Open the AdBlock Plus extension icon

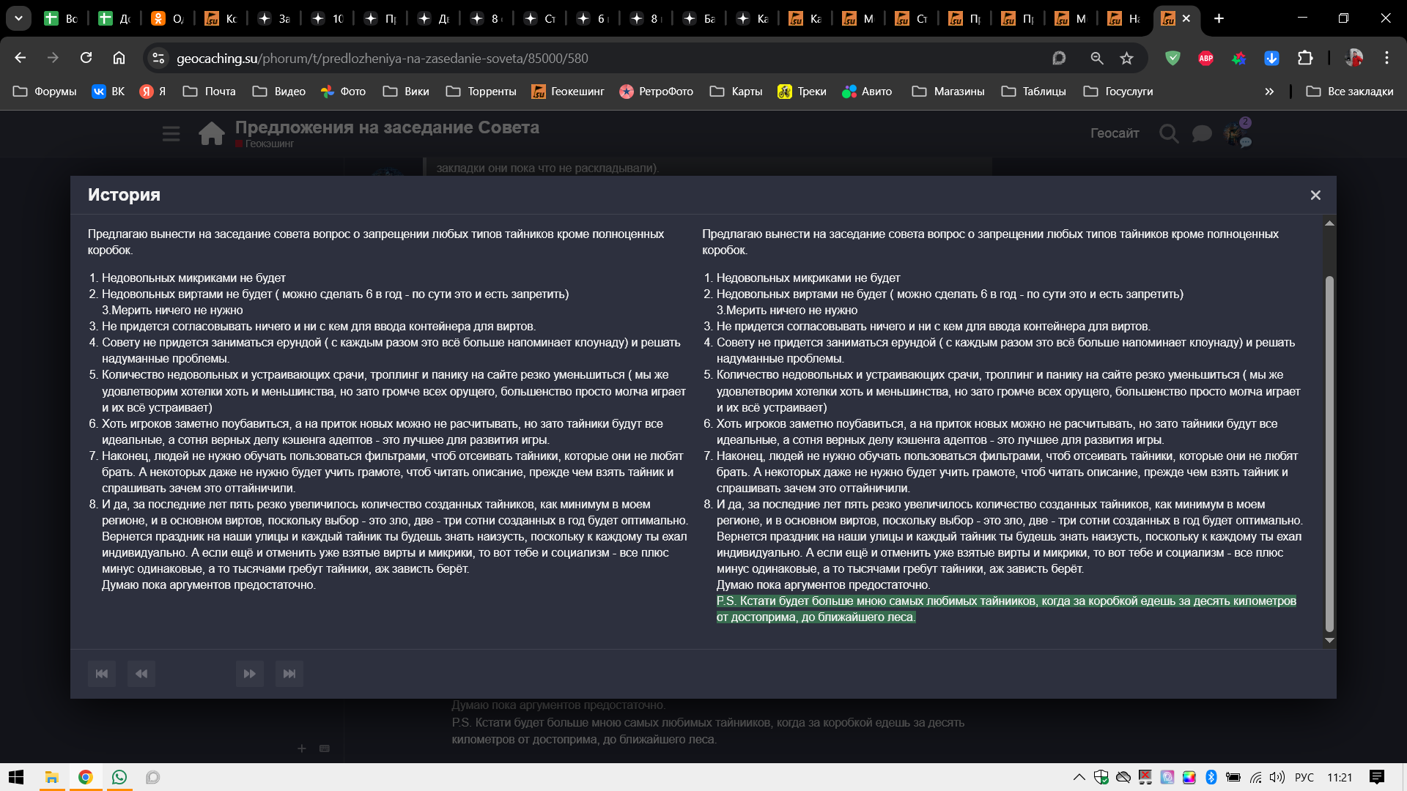pyautogui.click(x=1205, y=58)
